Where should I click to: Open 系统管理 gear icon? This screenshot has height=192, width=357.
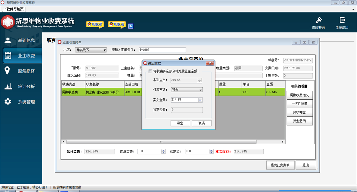[x=8, y=101]
